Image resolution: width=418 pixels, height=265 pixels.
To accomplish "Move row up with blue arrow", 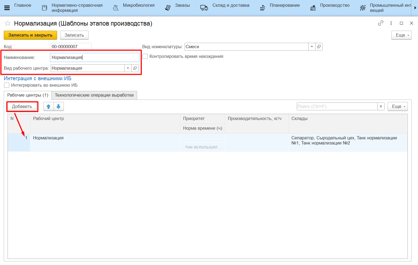I will 48,107.
